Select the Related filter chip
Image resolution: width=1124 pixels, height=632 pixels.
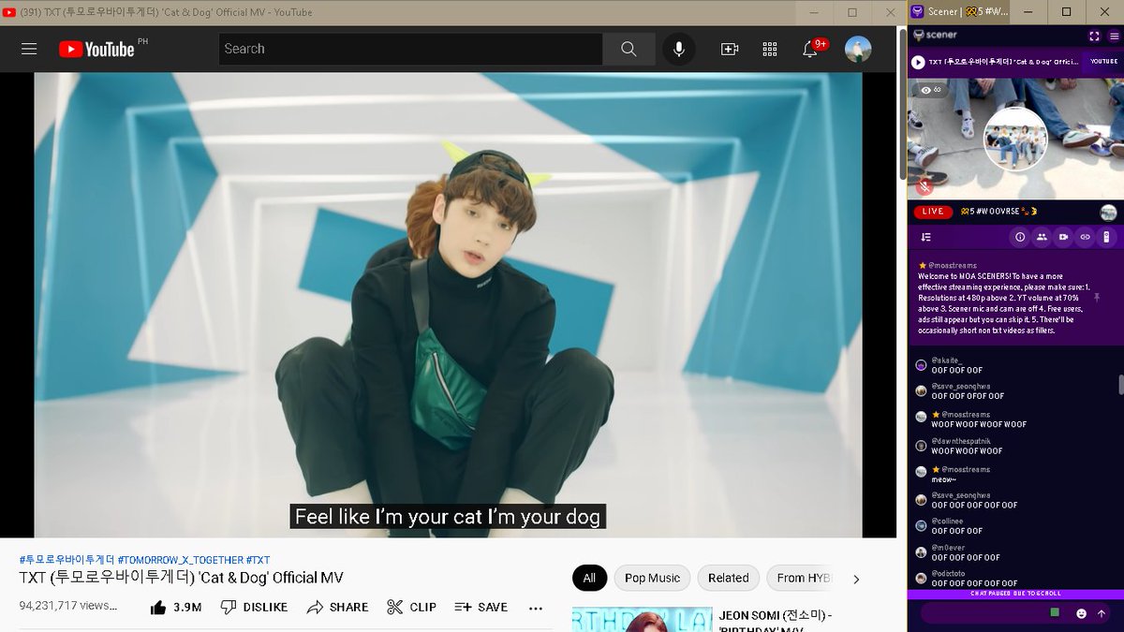pos(728,578)
